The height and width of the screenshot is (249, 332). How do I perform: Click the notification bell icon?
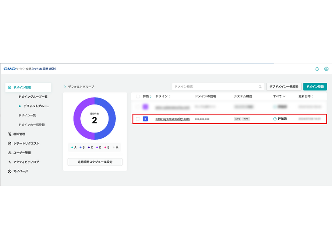click(x=316, y=69)
